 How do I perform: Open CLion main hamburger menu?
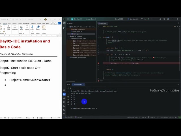click(68, 19)
